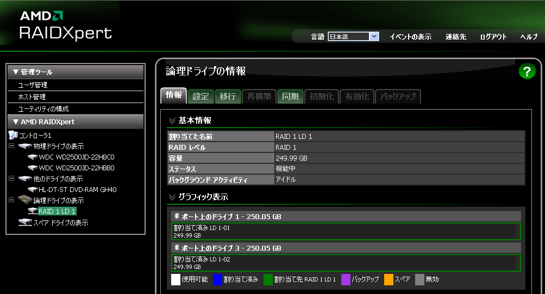This screenshot has width=545, height=294.
Task: Click the white 使用可能 legend swatch
Action: point(176,279)
